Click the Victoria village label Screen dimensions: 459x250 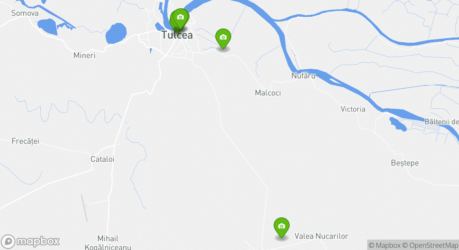(353, 109)
